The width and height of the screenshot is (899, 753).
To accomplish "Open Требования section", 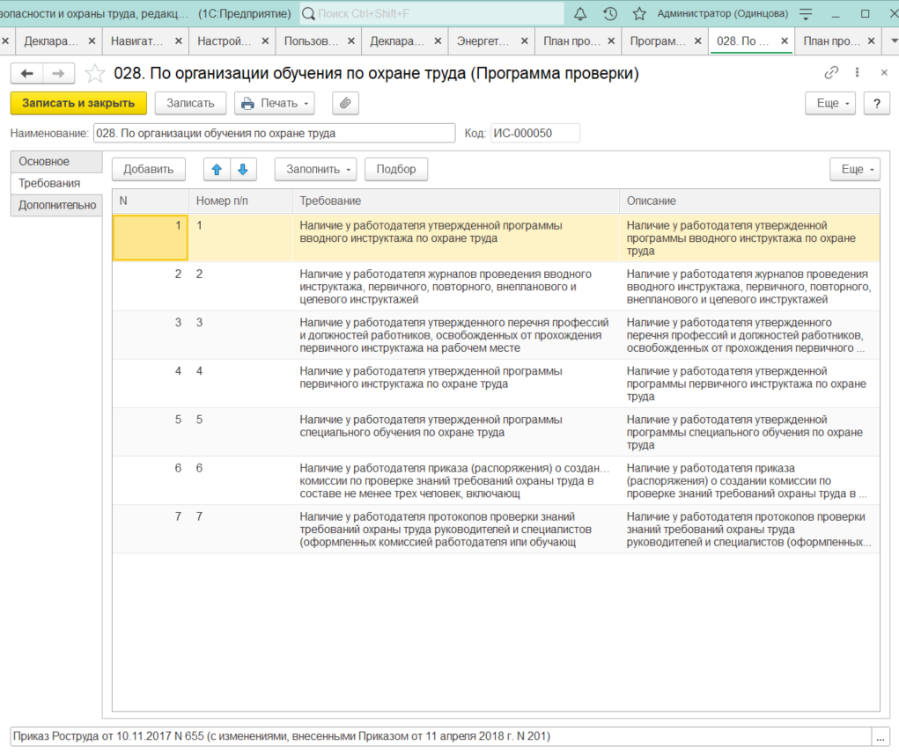I will click(x=56, y=183).
